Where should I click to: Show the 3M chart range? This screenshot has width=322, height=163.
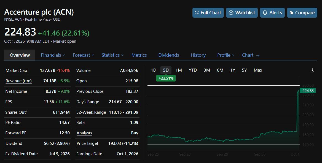pos(207,70)
